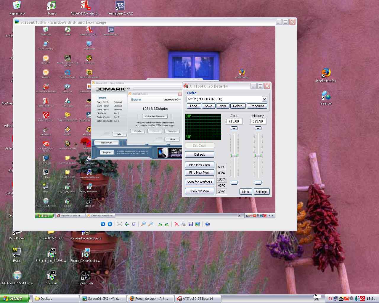
Task: Select the DivX Player desktop shortcut
Action: pos(17,236)
